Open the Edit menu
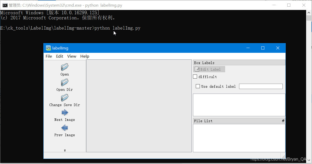312x164 pixels. pos(60,56)
